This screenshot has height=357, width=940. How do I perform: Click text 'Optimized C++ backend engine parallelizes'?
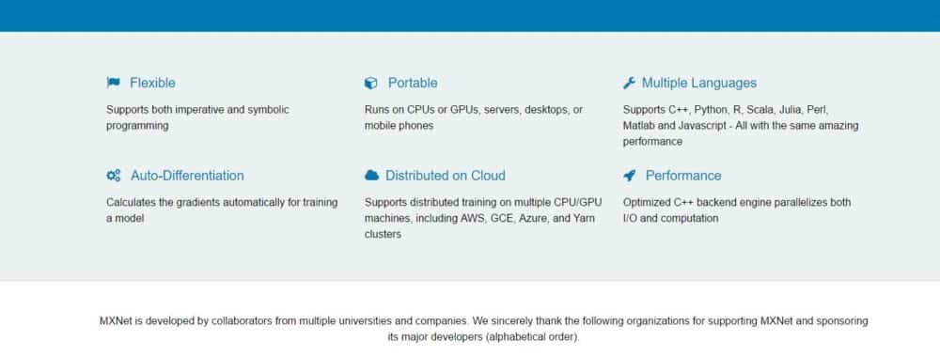click(x=726, y=203)
